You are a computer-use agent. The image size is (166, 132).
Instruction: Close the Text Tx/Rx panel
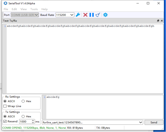[162, 21]
